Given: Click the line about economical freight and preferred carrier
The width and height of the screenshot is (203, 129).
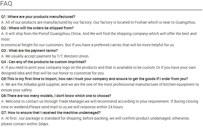Looking at the screenshot, I should [88, 45].
